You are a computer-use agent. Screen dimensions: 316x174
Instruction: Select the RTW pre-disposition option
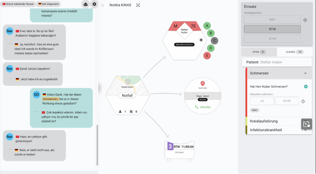(272, 29)
